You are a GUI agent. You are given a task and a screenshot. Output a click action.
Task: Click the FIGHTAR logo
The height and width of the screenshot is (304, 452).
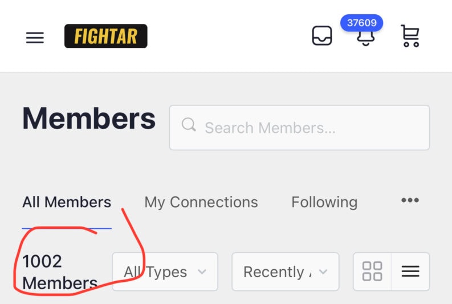[105, 36]
